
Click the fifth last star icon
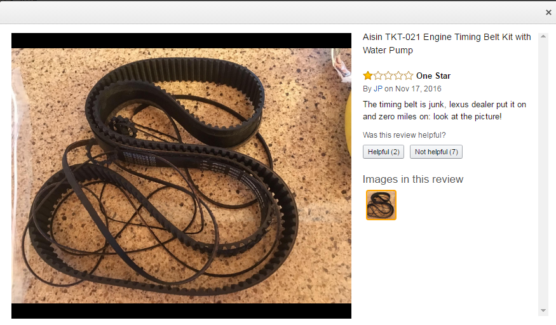409,76
